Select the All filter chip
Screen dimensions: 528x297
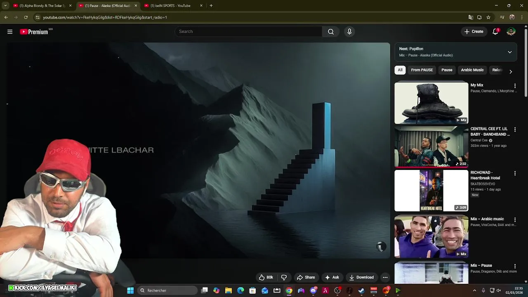(400, 70)
